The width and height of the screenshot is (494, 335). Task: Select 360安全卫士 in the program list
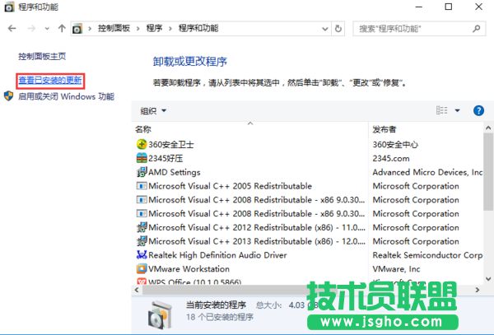click(x=171, y=145)
